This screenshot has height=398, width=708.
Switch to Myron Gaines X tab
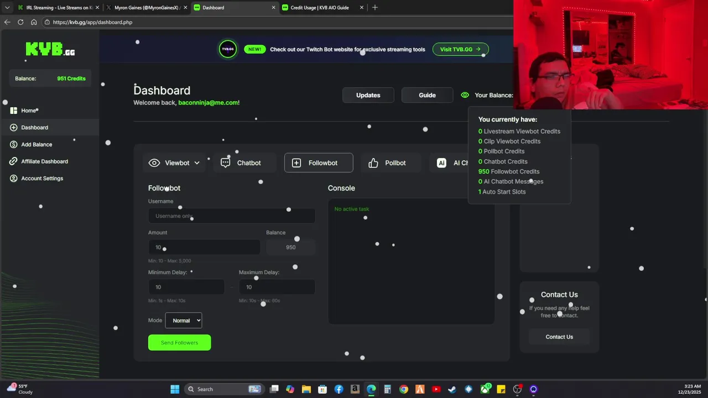pos(147,8)
